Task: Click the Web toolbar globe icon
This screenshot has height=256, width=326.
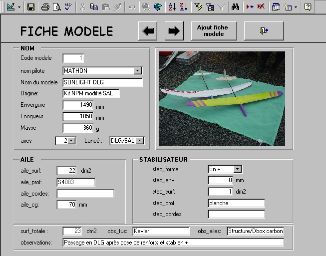Action: [x=158, y=7]
